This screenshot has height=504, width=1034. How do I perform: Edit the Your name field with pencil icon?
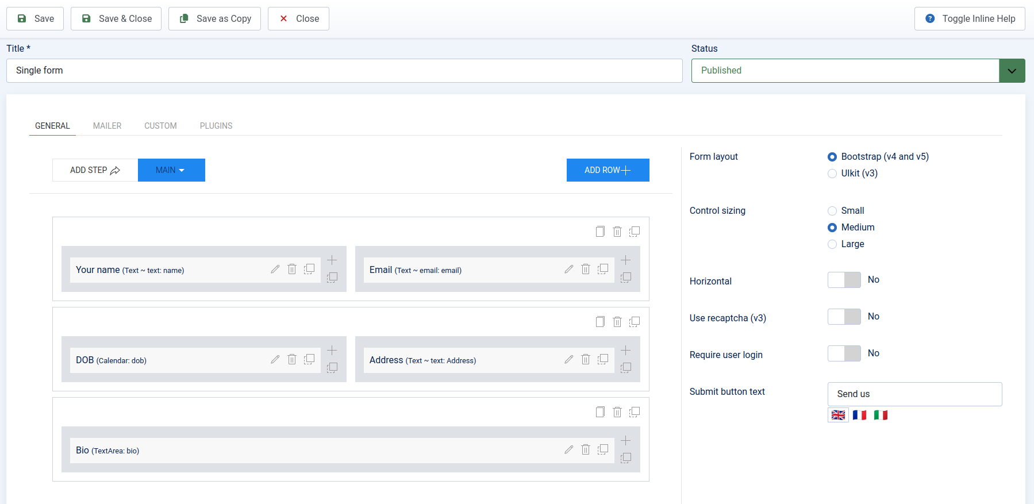(275, 269)
